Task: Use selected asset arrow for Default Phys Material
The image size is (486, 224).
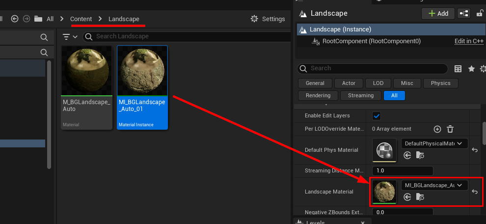Action: click(x=407, y=155)
